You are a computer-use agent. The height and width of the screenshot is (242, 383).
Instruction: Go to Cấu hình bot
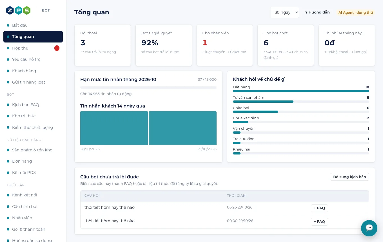33,207
